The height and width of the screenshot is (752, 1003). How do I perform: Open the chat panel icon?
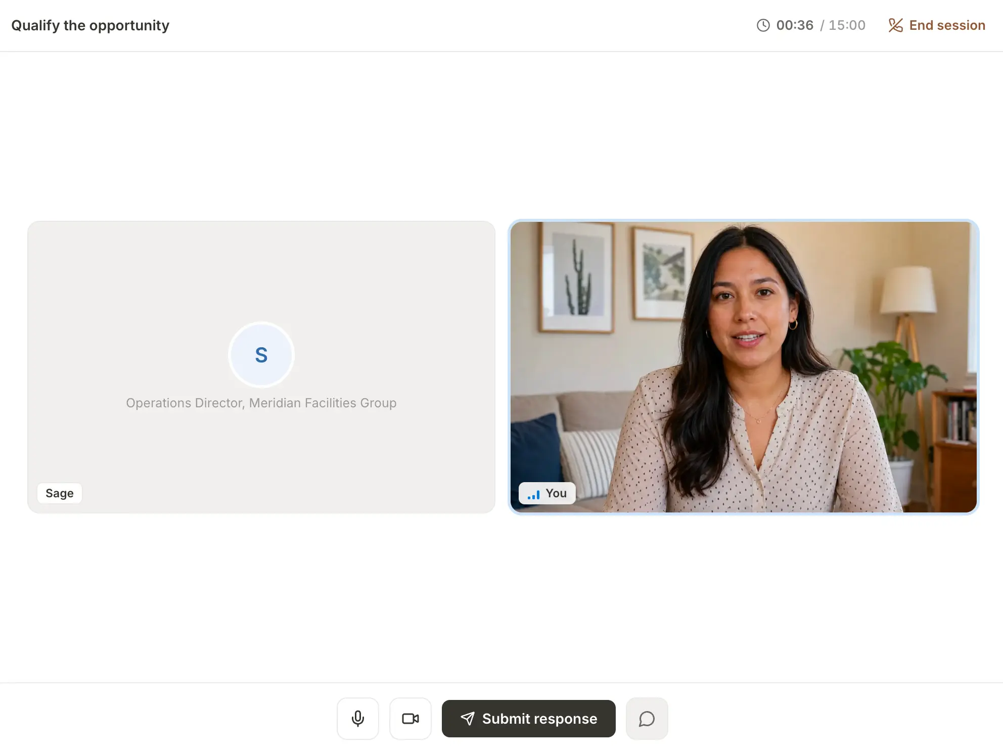click(x=647, y=718)
